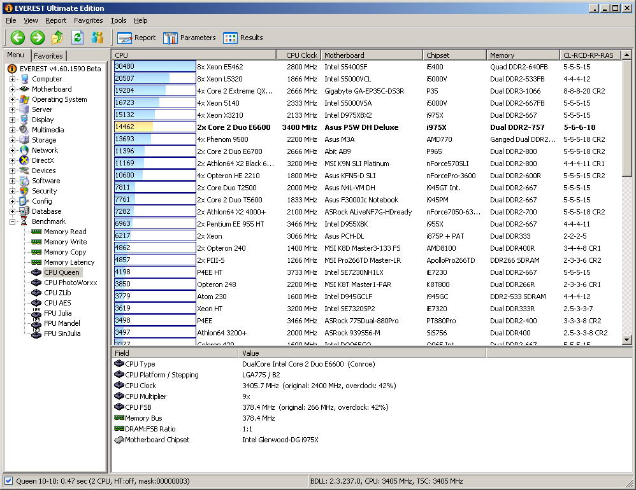Click the results list scrollbar thumb

click(x=626, y=118)
